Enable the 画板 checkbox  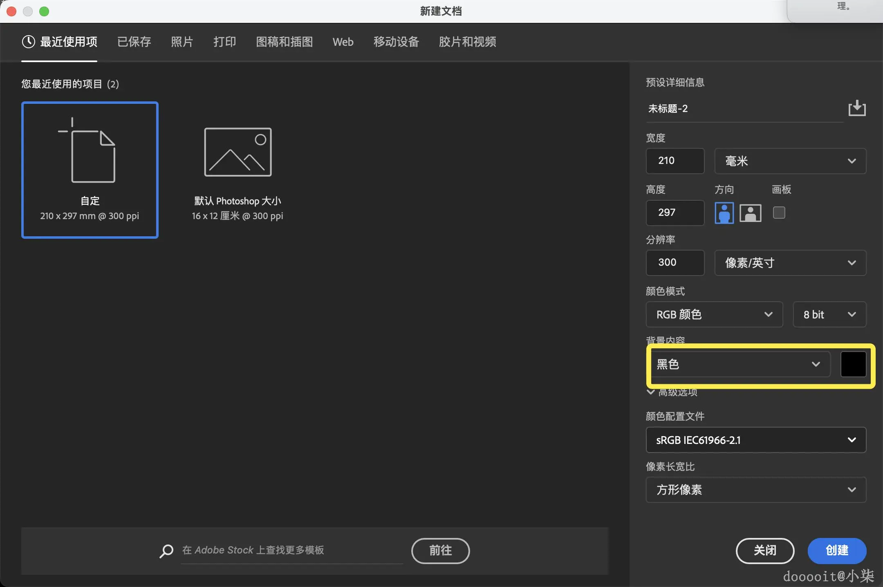tap(779, 213)
